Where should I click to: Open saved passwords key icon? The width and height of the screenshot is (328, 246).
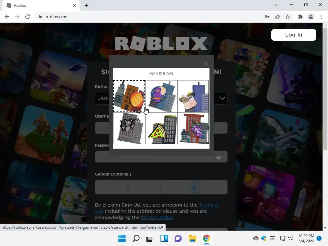[x=267, y=17]
